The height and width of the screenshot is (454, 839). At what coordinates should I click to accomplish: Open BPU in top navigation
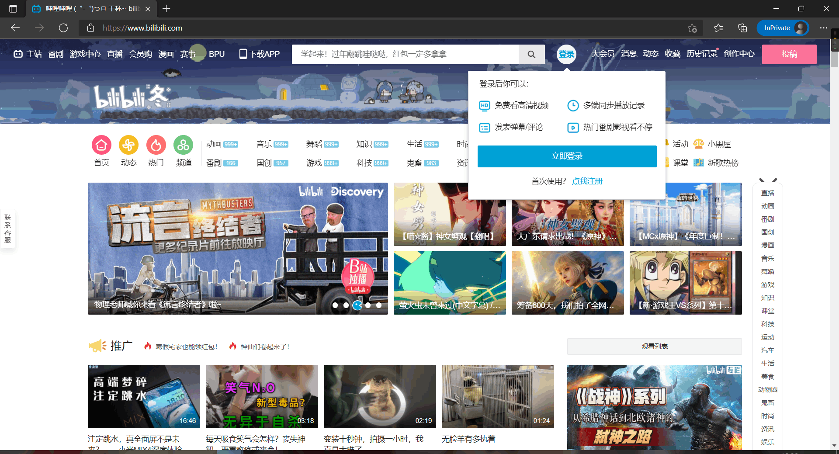coord(217,54)
